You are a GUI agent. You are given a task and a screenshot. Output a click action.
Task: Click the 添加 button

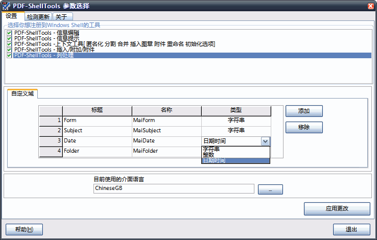coord(304,111)
